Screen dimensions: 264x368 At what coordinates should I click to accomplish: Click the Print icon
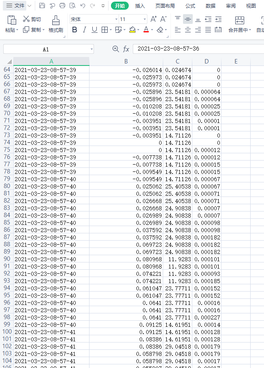pyautogui.click(x=62, y=6)
